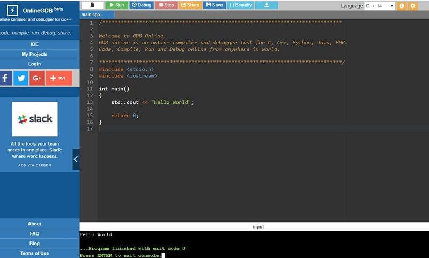Click the orange info icon
429x258 pixels.
click(401, 6)
